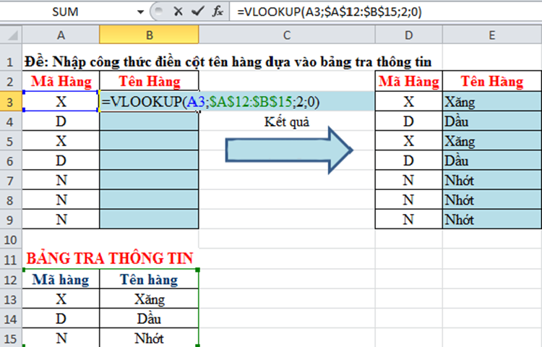
Task: Select row 4 header
Action: [x=10, y=121]
